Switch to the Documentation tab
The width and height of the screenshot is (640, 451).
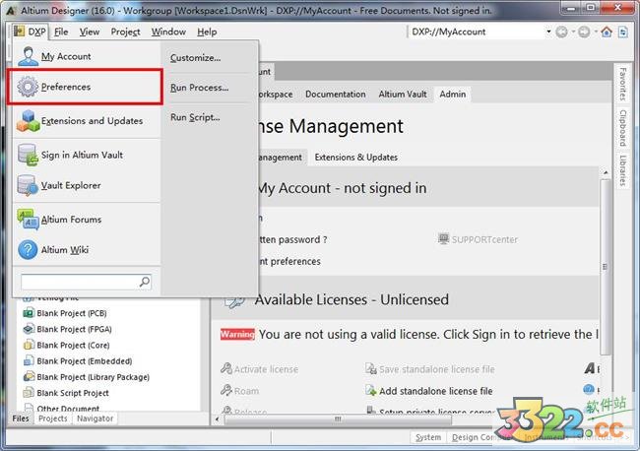[x=336, y=95]
